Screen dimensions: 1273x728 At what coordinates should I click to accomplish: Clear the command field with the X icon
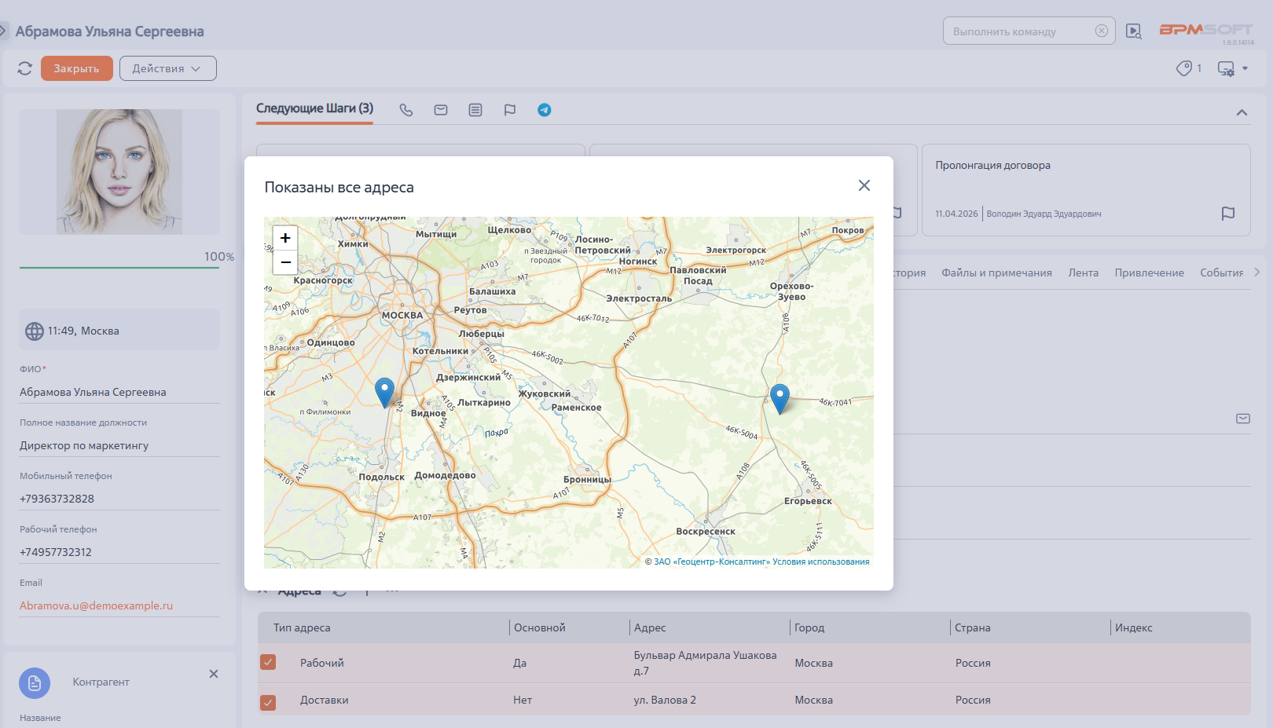pos(1102,31)
